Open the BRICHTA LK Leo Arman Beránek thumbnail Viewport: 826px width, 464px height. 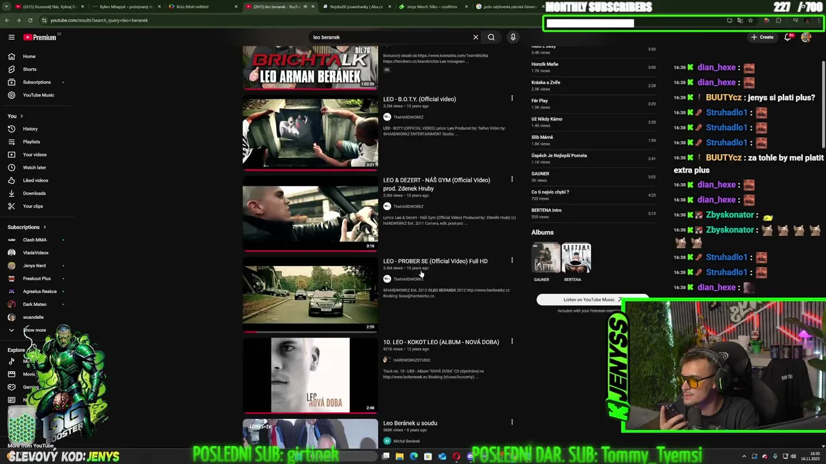310,66
